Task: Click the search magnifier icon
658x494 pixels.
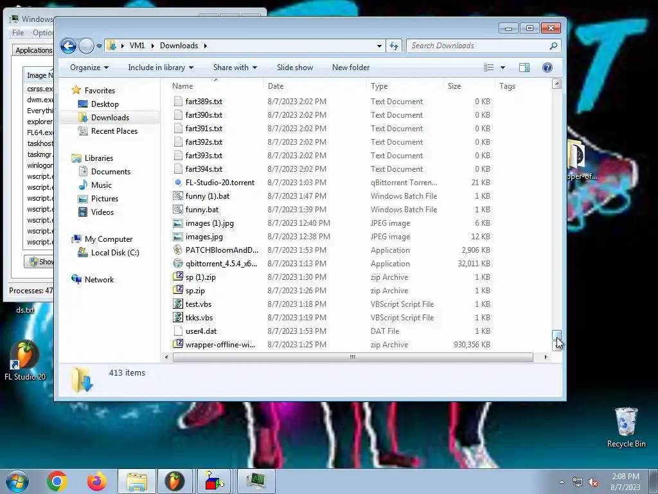Action: click(x=553, y=46)
